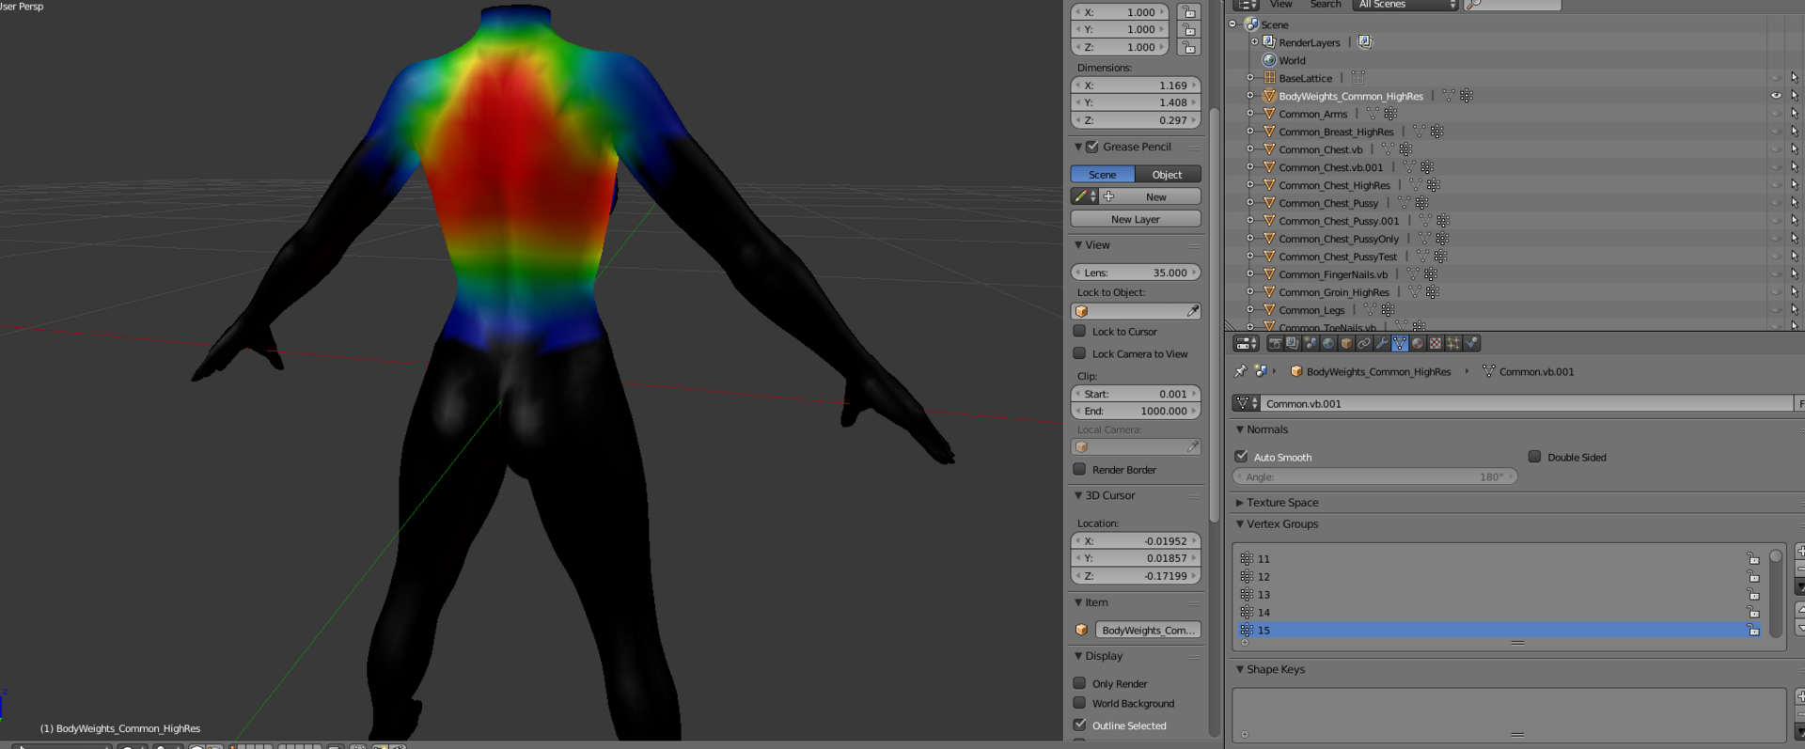Toggle the Auto Smooth checkbox

click(1241, 457)
